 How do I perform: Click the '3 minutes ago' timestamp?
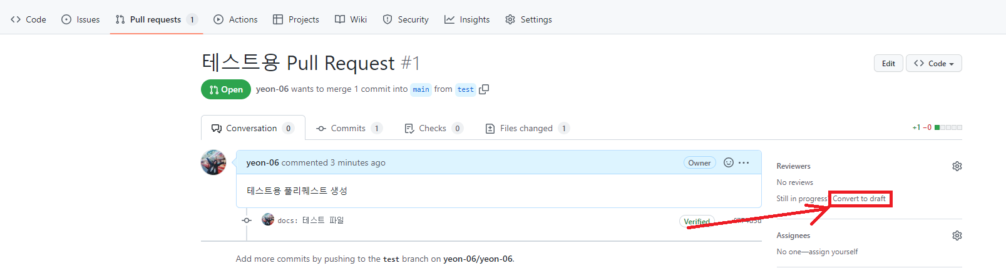point(358,162)
